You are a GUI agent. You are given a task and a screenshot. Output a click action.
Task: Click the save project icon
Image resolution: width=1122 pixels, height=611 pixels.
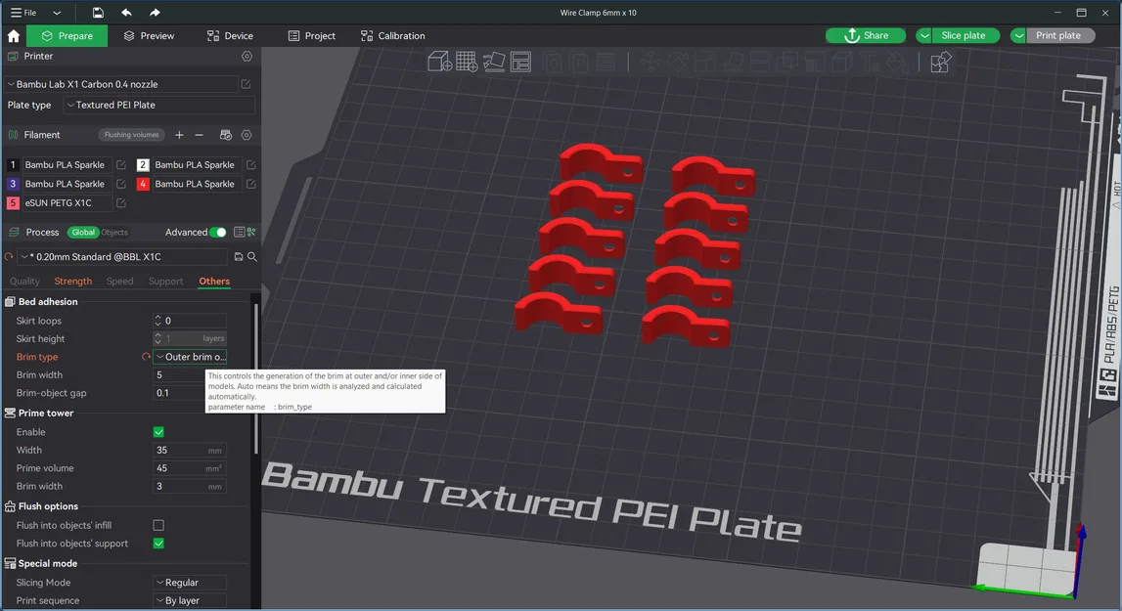pos(98,12)
